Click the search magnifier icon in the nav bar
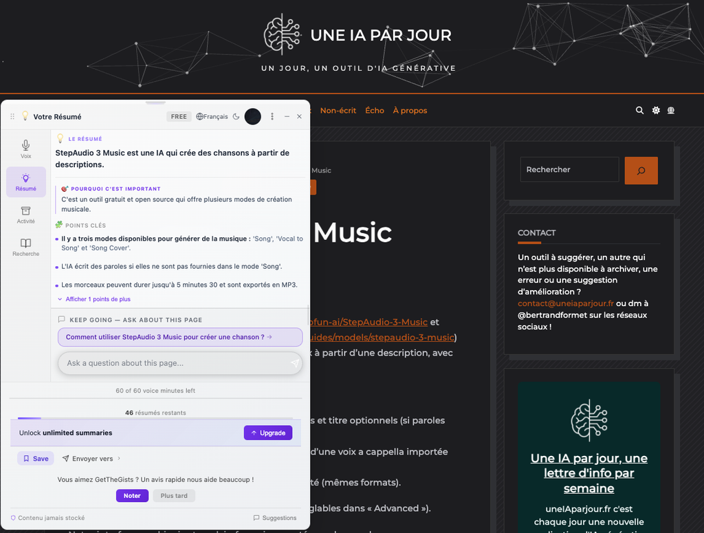 click(640, 111)
